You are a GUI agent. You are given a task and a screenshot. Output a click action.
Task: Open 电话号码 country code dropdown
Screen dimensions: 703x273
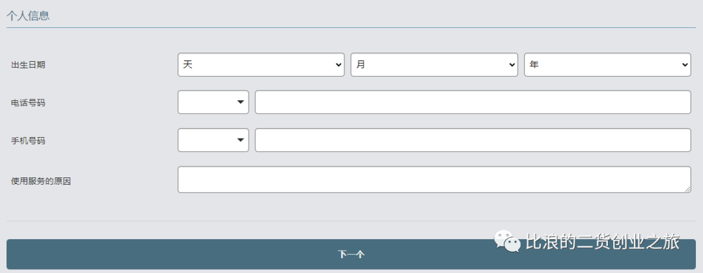pyautogui.click(x=214, y=102)
